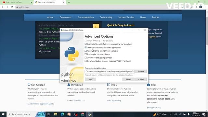Open the Chrome three-dot menu

205,7
